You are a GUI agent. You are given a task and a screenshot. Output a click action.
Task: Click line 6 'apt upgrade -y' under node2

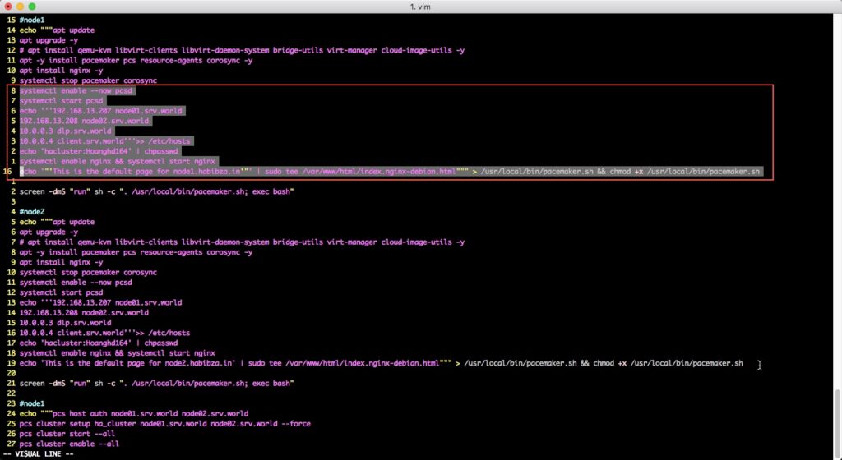point(49,232)
